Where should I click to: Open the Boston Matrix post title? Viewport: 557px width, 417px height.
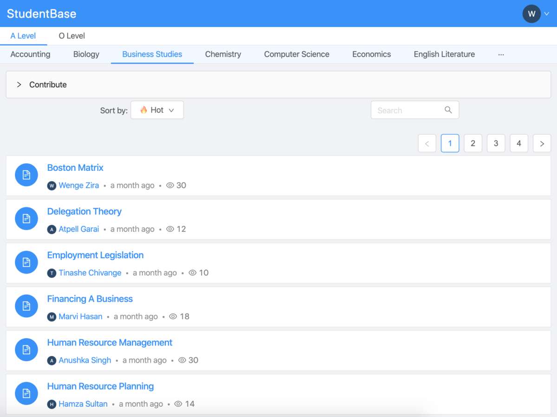click(x=75, y=168)
